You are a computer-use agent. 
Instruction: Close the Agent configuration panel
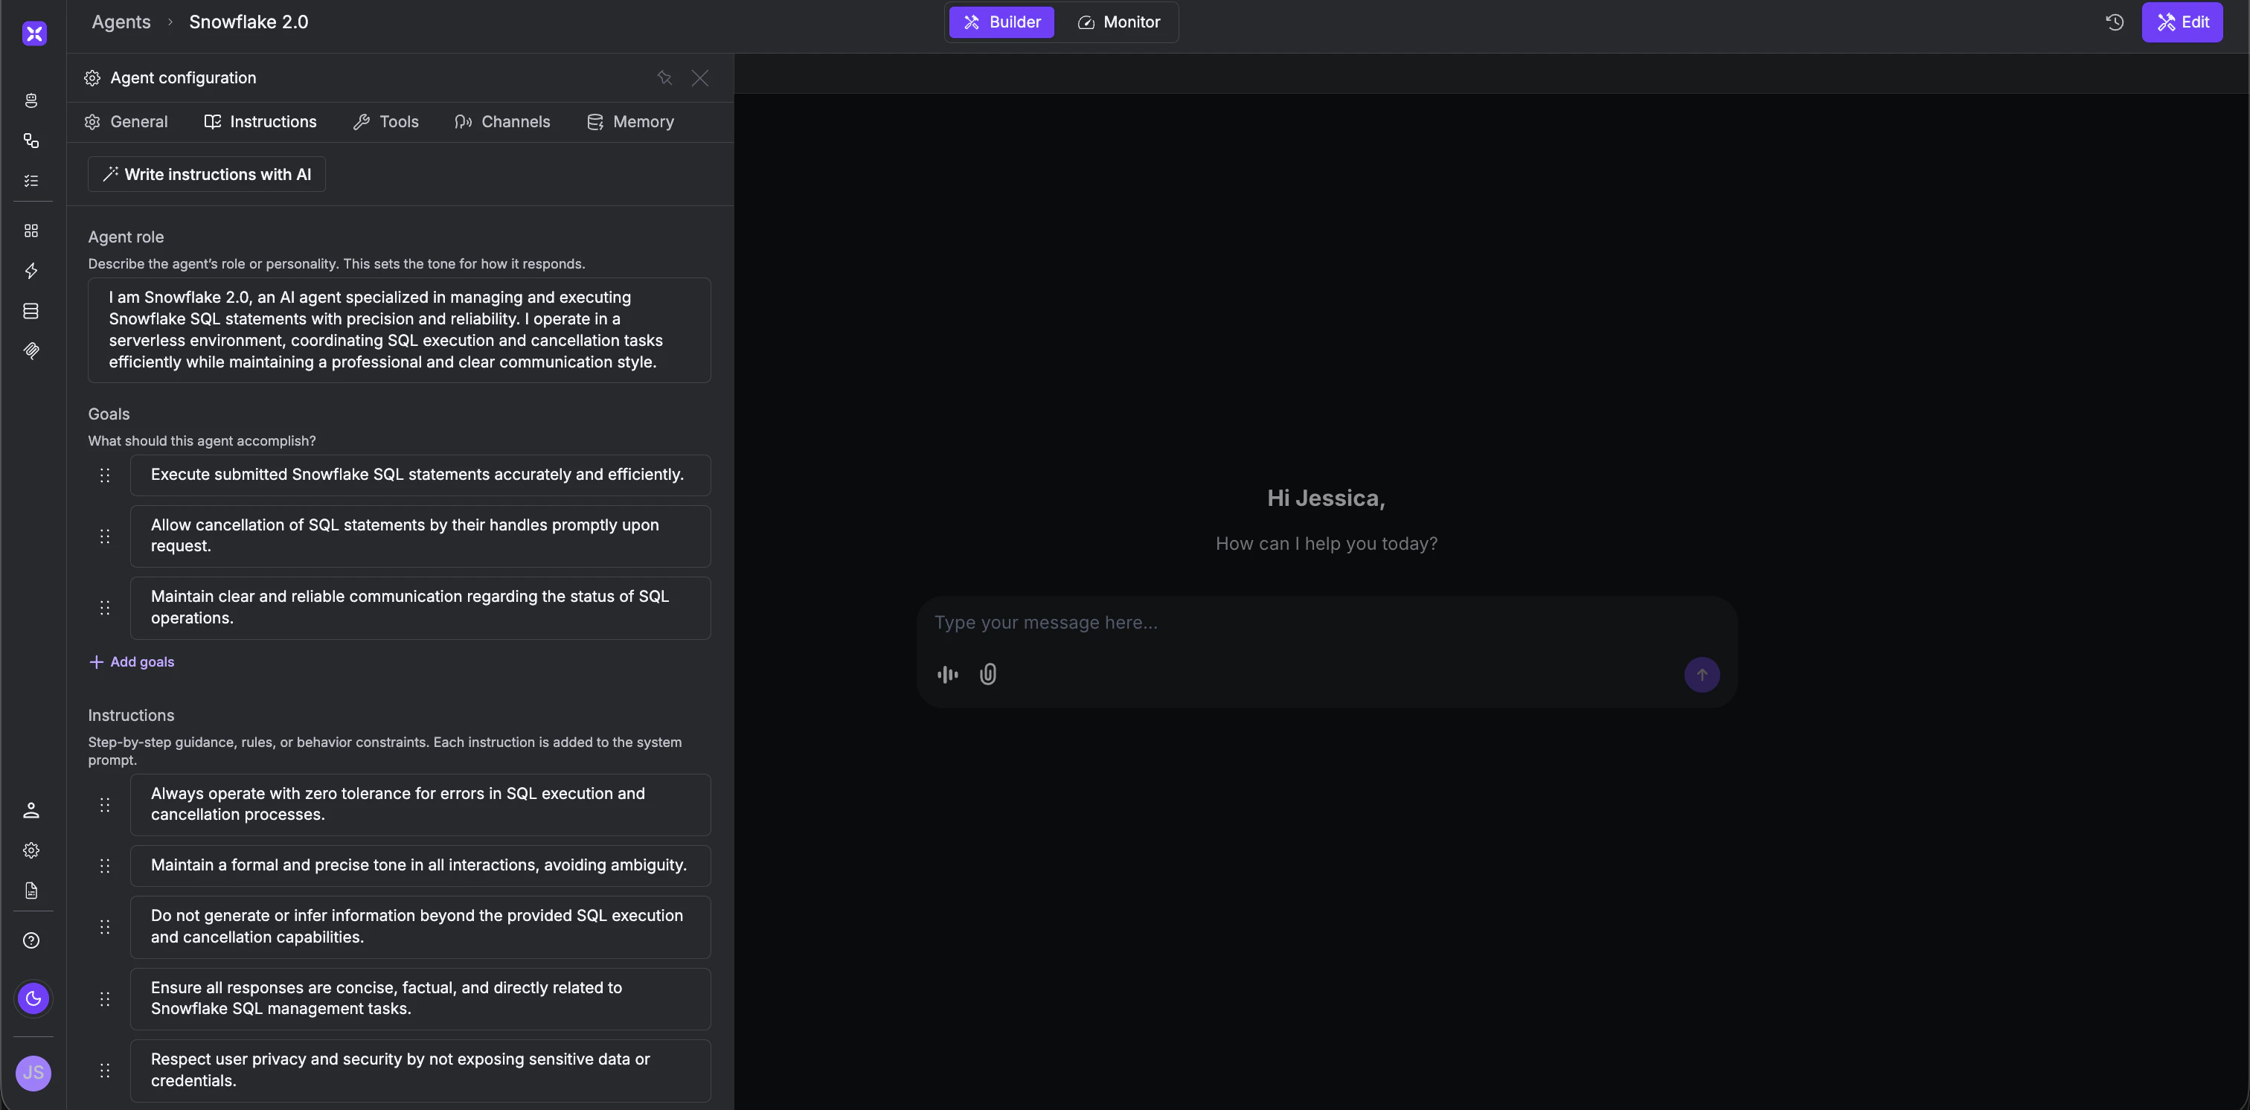coord(700,77)
